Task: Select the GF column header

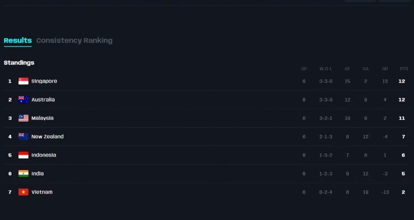Action: click(347, 69)
